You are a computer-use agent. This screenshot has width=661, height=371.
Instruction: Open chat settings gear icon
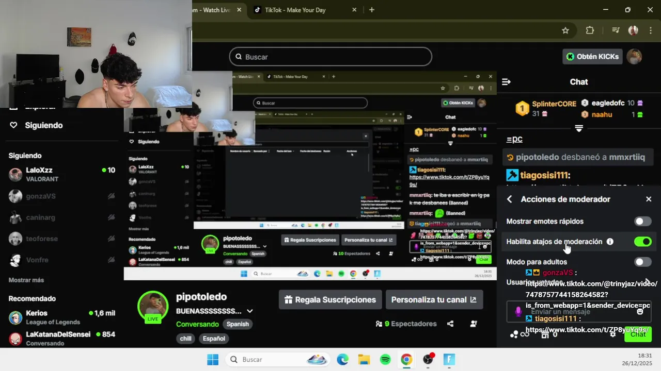[613, 334]
